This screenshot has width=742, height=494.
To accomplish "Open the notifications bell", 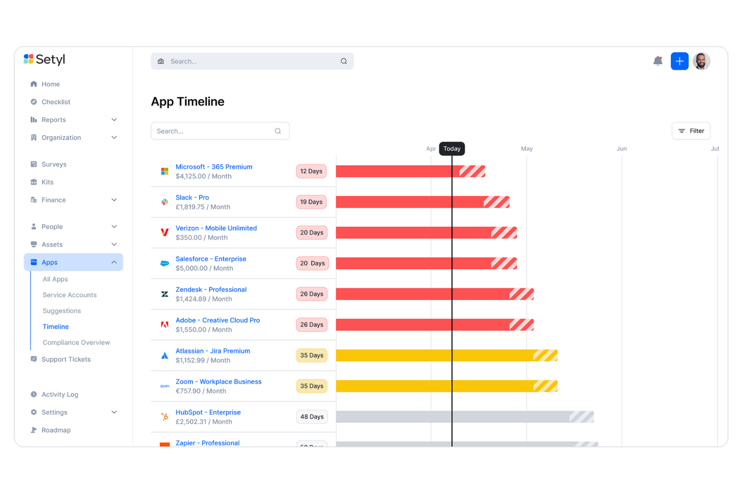I will pyautogui.click(x=658, y=61).
